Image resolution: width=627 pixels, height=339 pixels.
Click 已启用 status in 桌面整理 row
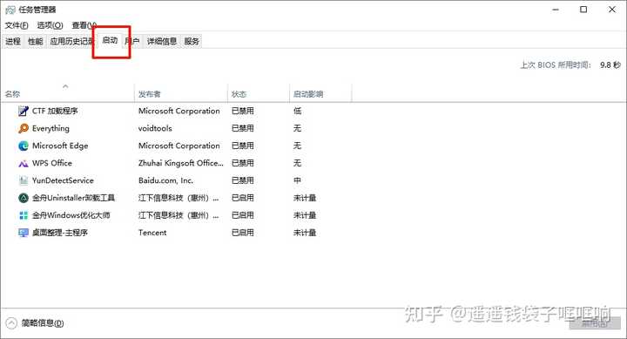(x=243, y=233)
